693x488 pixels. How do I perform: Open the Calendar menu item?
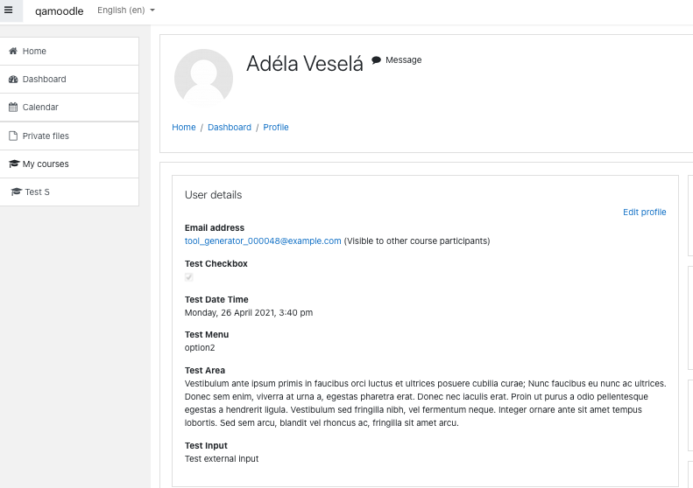[69, 108]
